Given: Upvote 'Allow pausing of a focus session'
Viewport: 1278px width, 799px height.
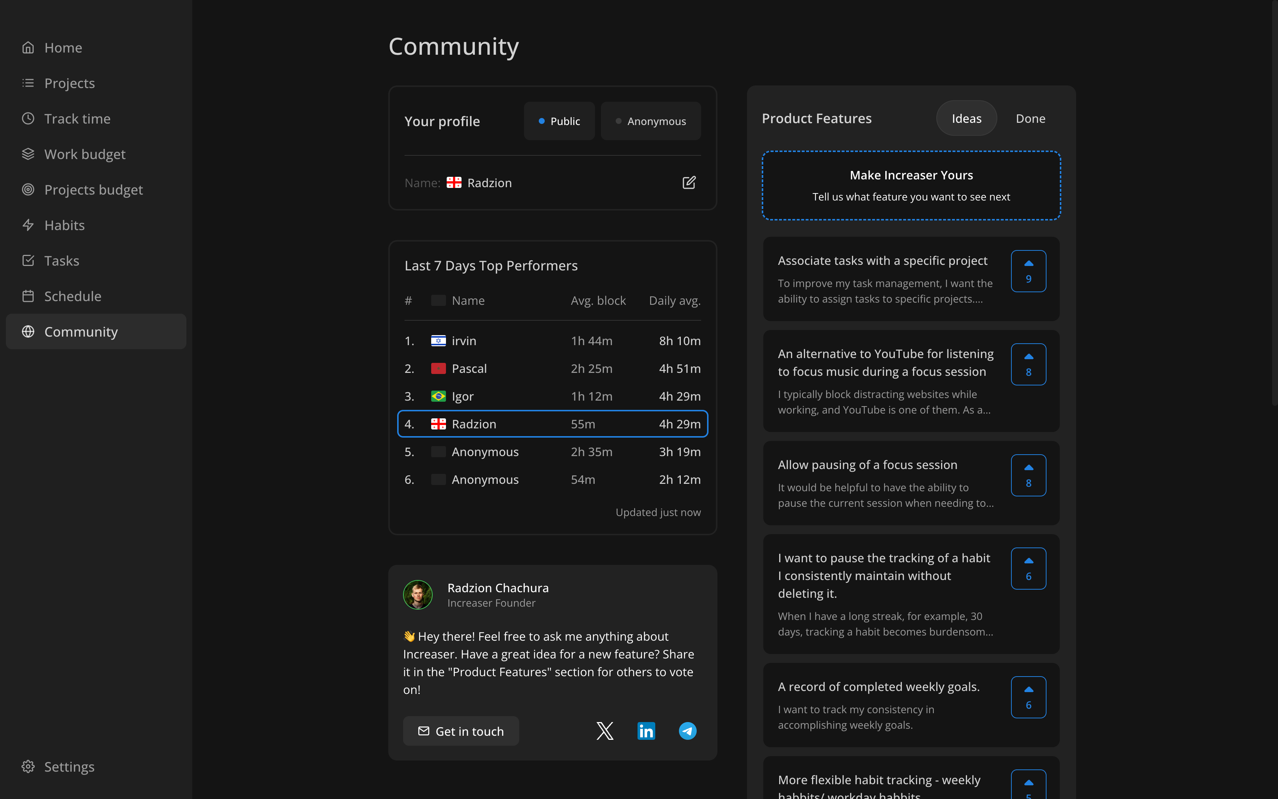Looking at the screenshot, I should (x=1028, y=475).
